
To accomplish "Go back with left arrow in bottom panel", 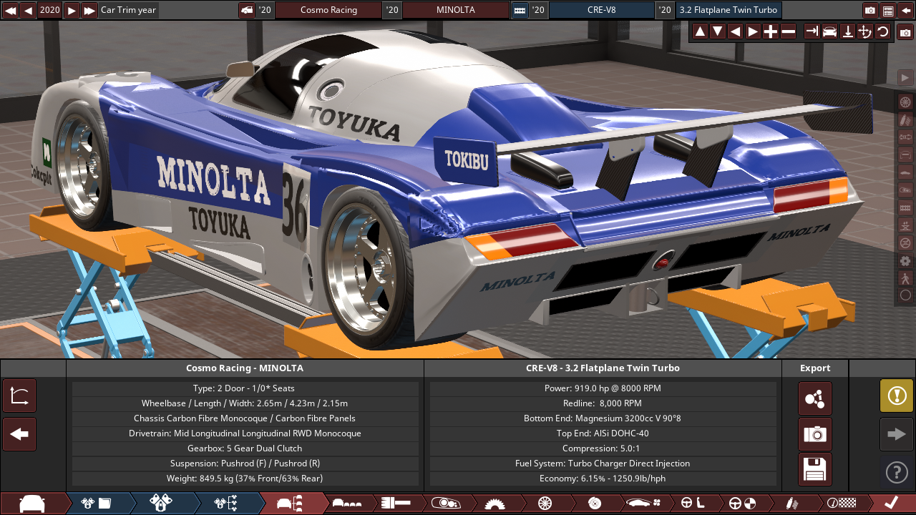I will click(x=19, y=434).
